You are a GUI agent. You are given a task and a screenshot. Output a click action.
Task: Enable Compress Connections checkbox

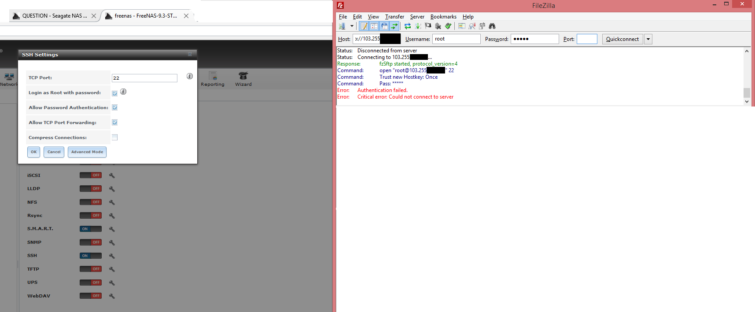pyautogui.click(x=114, y=137)
